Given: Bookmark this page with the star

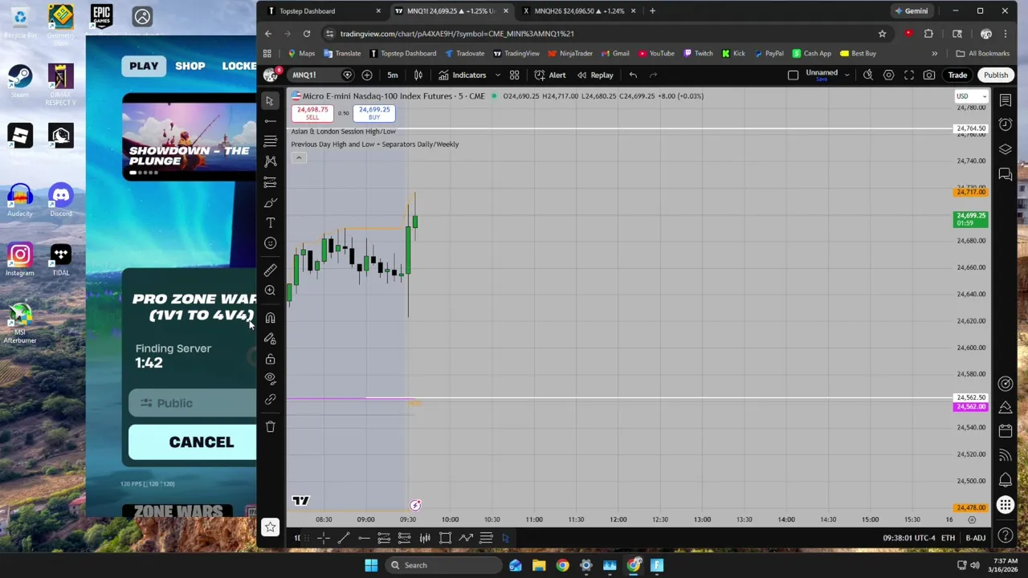Looking at the screenshot, I should click(x=882, y=34).
